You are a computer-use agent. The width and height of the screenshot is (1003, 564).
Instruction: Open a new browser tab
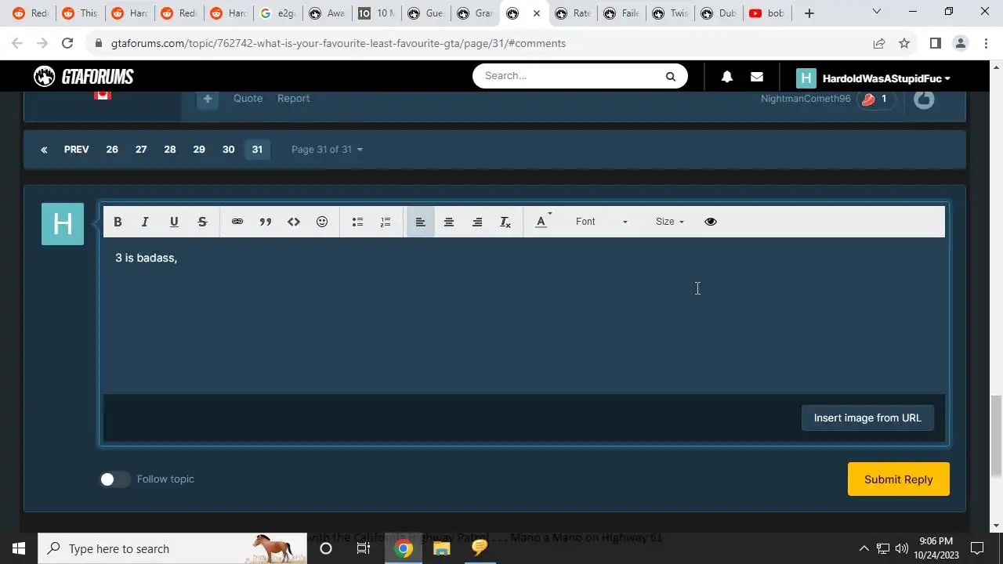click(809, 13)
